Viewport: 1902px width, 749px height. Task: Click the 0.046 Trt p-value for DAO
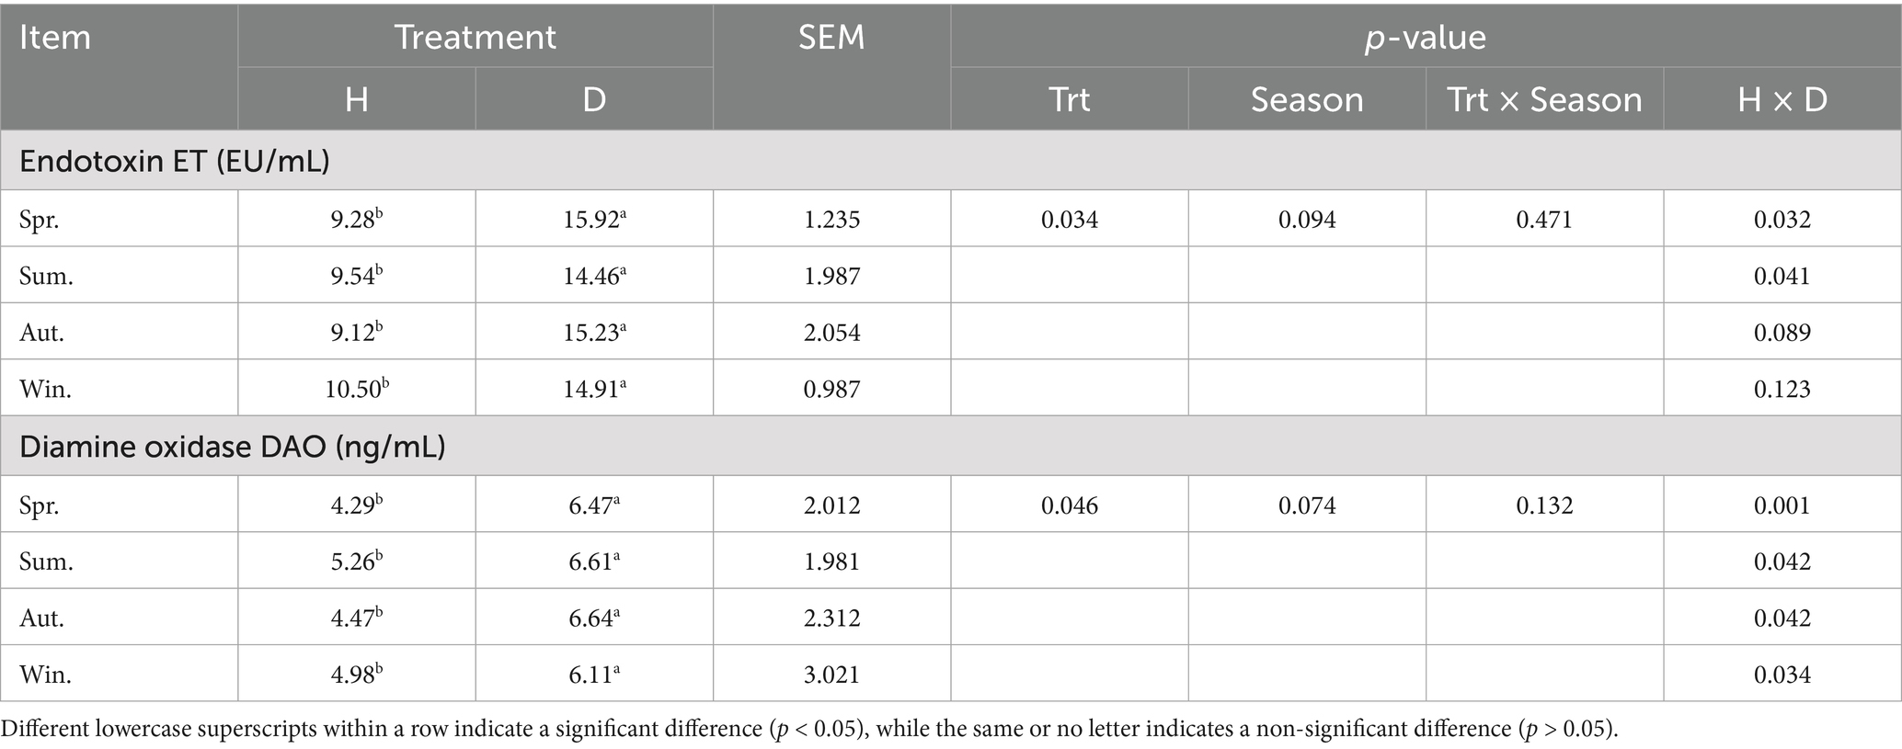pyautogui.click(x=1070, y=505)
